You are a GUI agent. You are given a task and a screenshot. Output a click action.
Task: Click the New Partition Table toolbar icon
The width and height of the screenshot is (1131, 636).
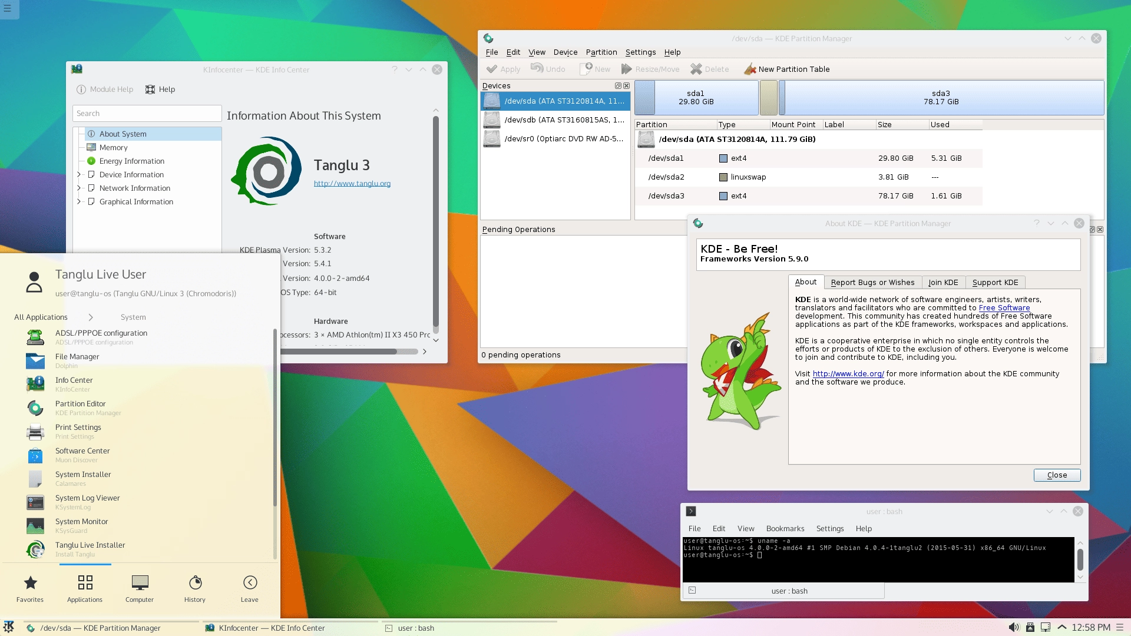pos(750,69)
